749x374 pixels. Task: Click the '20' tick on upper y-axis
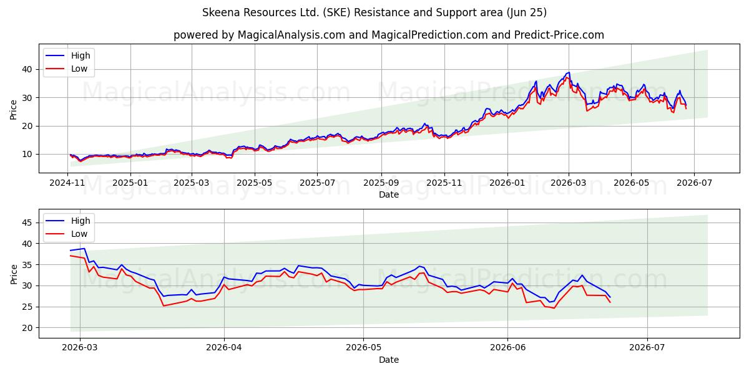tap(29, 126)
